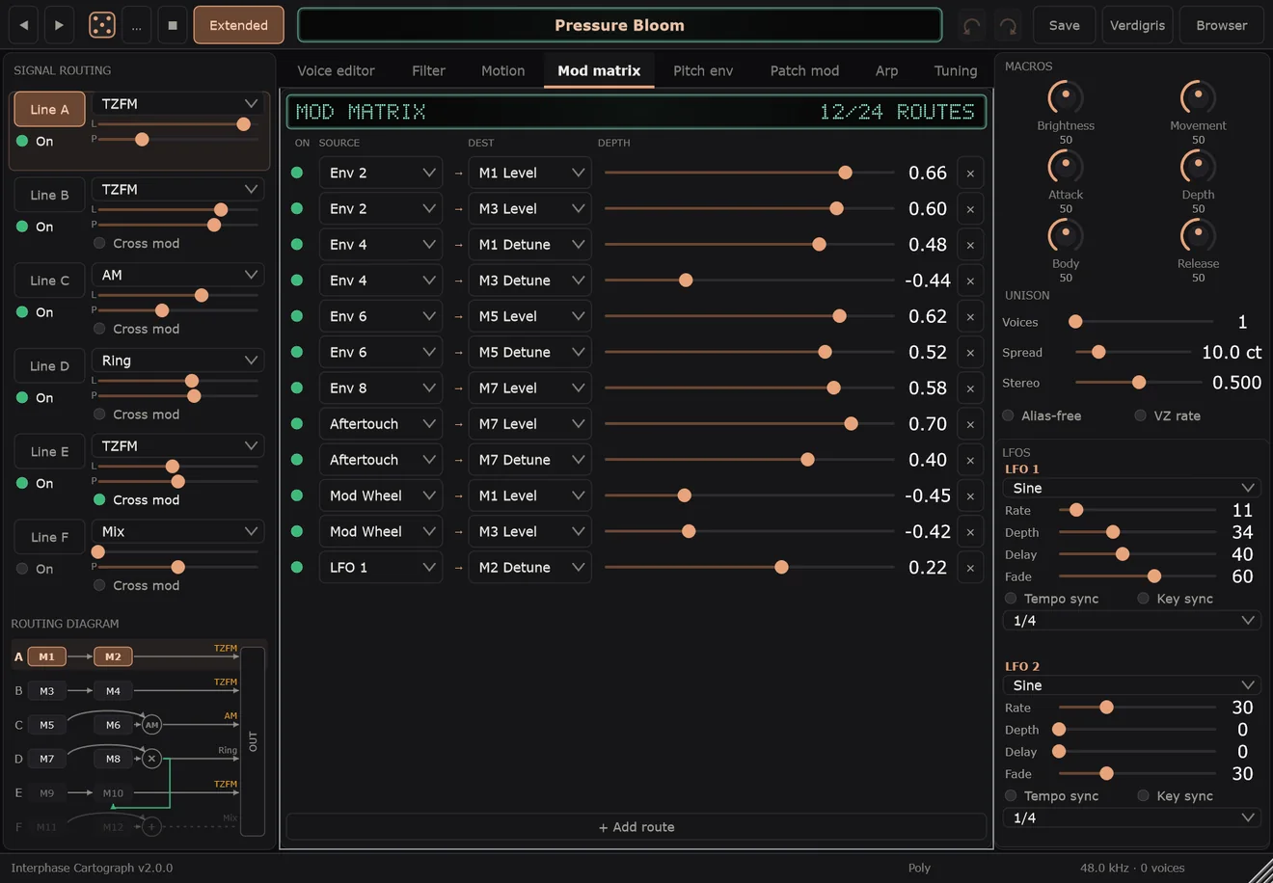
Task: Toggle the Mod Wheel to M1 Level route on
Action: [297, 495]
